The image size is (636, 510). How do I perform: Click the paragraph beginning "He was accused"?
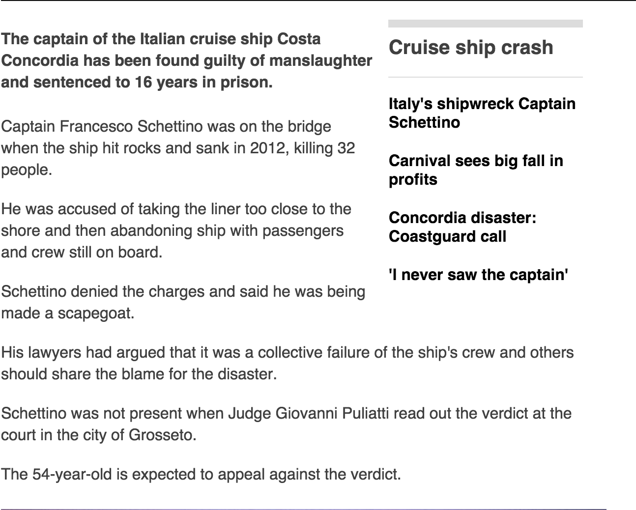176,230
